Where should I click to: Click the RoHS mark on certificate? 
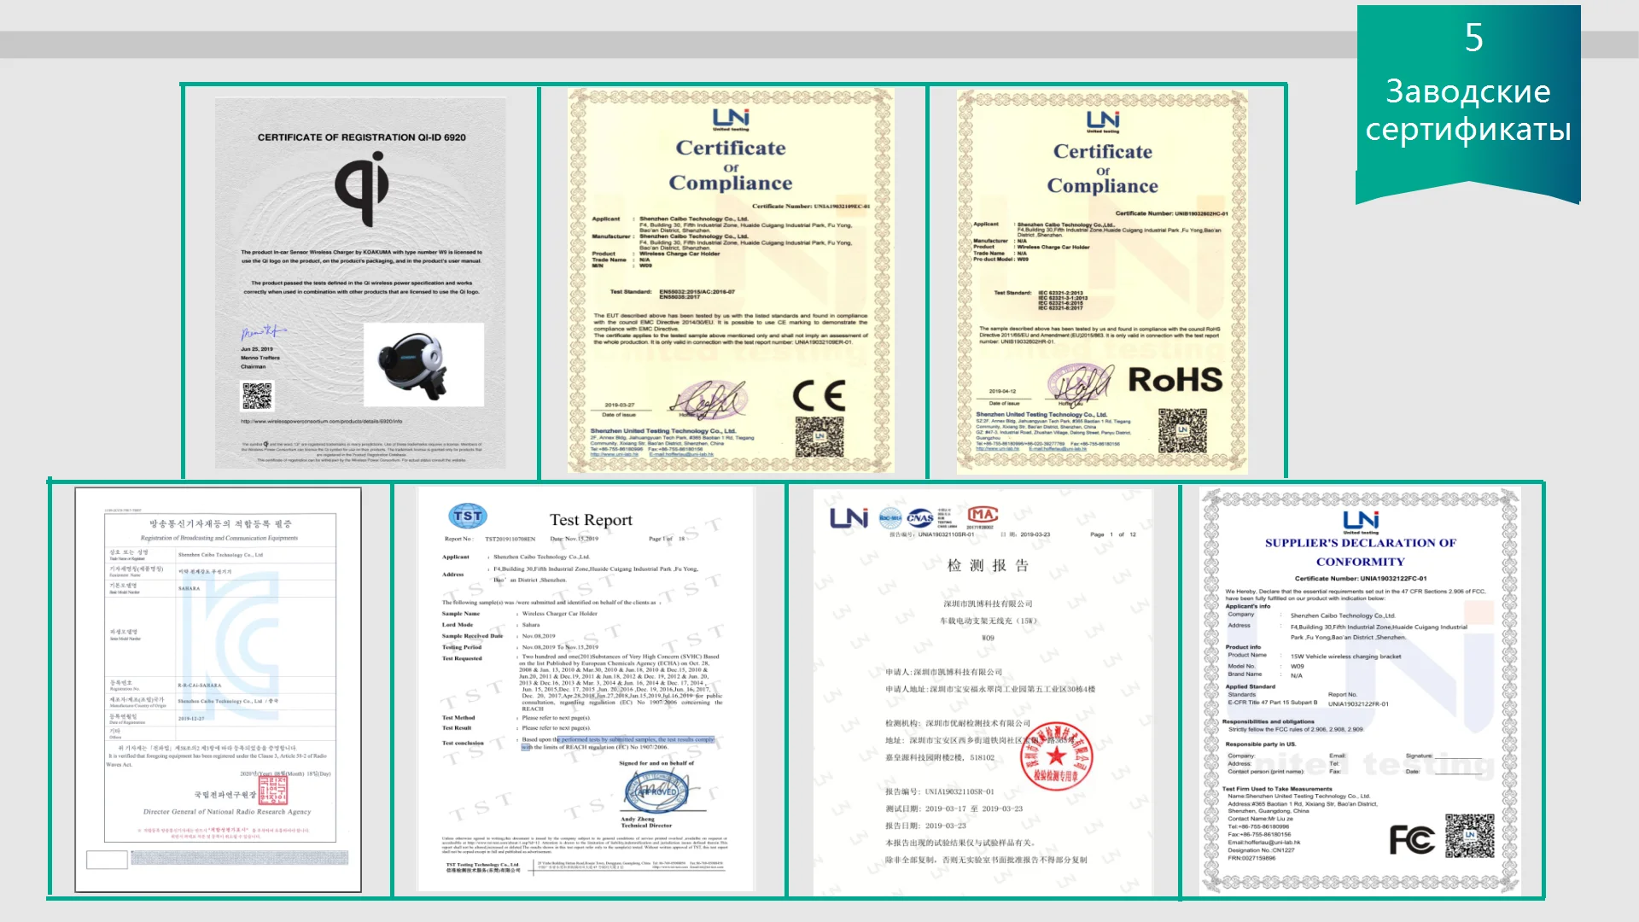tap(1175, 381)
